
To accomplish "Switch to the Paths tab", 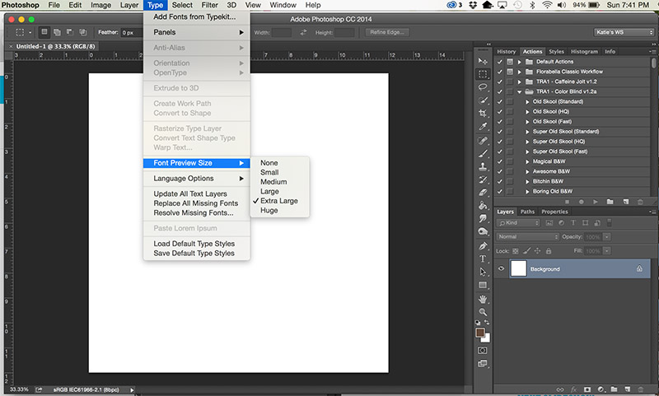I will pos(527,212).
